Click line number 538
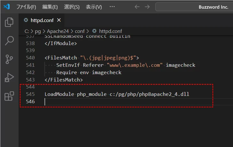This screenshot has height=147, width=233. click(30, 43)
